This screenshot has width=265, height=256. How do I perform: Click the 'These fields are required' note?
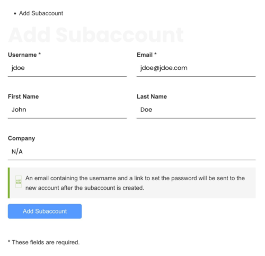pyautogui.click(x=44, y=242)
